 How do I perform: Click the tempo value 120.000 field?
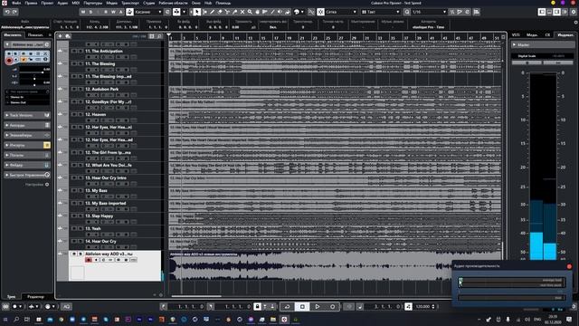click(x=422, y=306)
